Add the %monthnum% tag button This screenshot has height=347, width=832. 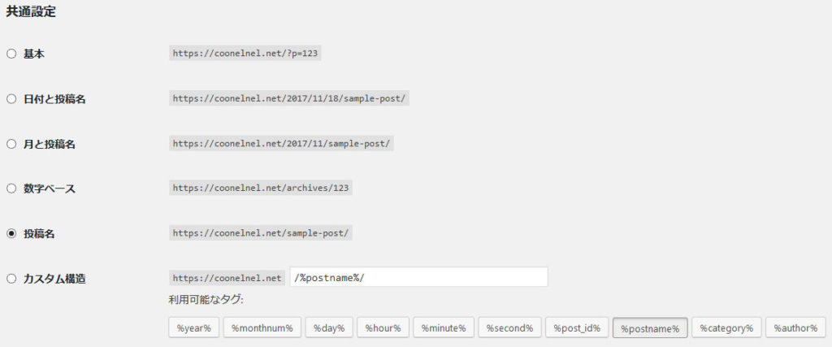pos(262,328)
